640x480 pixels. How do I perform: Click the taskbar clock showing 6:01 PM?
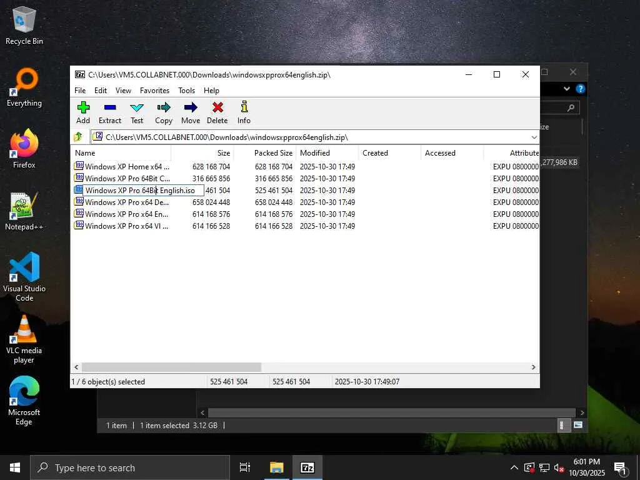click(x=586, y=467)
